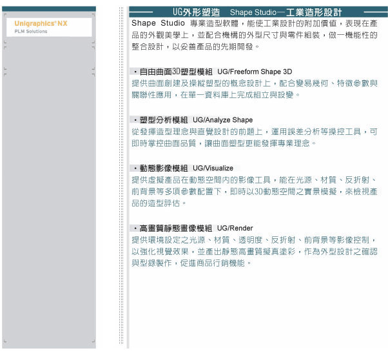Click the UG/Analyze Shape label
Viewport: 388px width, 355px height.
(223, 120)
